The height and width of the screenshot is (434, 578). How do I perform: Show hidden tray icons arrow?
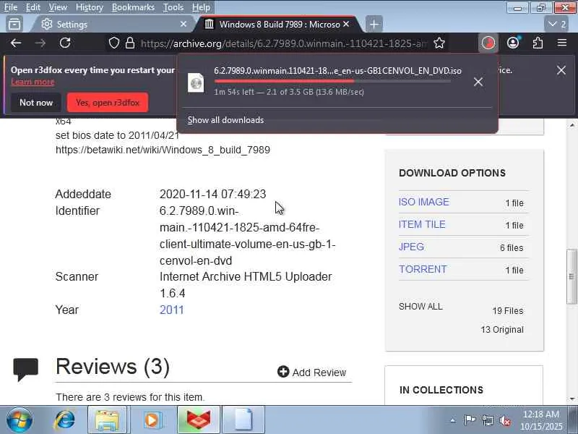click(453, 420)
